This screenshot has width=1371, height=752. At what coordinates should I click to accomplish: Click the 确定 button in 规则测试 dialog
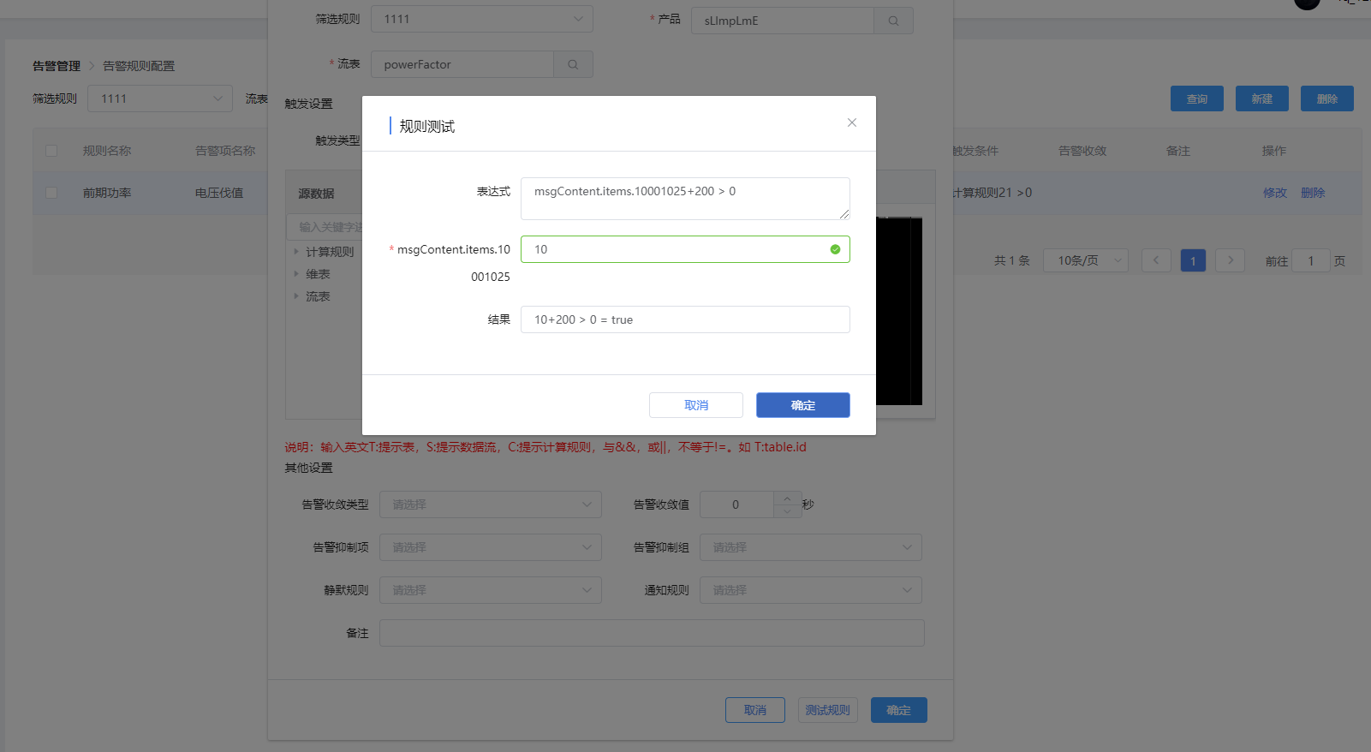(802, 405)
